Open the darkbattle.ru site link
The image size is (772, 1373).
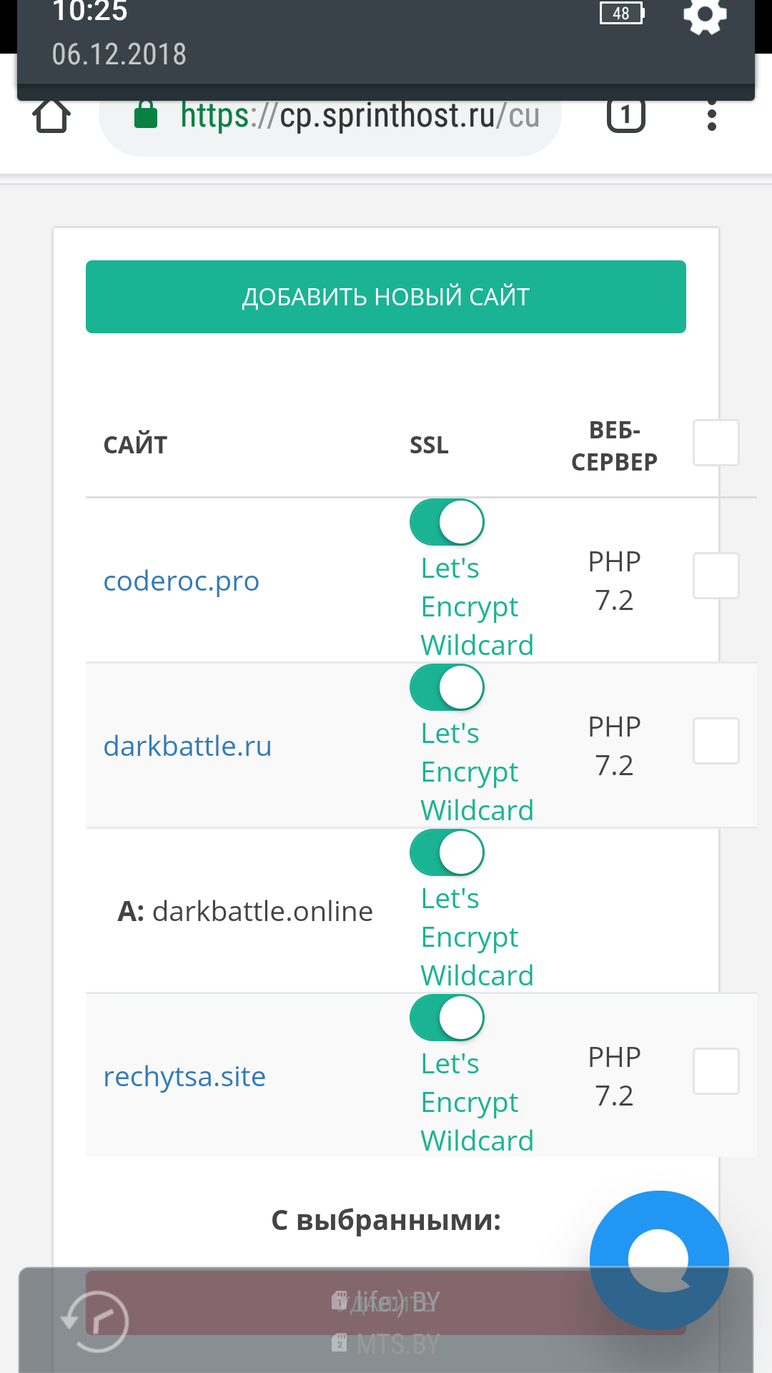coord(187,746)
